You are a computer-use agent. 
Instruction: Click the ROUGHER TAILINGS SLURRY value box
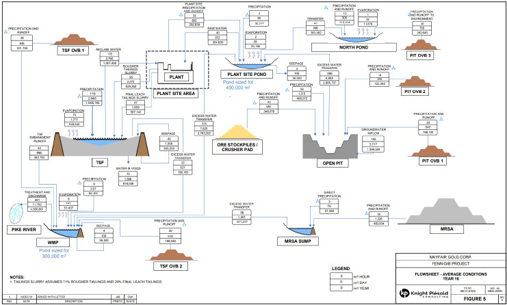(x=130, y=81)
